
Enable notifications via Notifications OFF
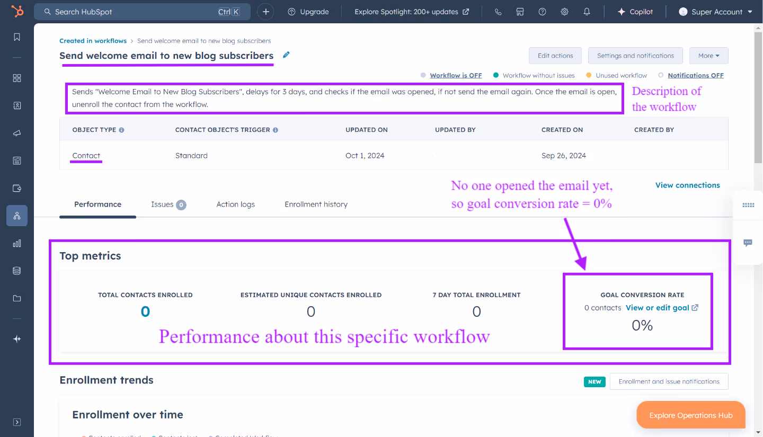point(695,75)
